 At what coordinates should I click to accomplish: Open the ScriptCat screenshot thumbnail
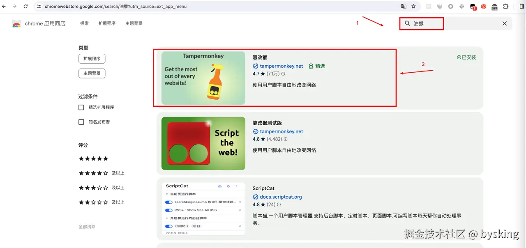[x=203, y=209]
